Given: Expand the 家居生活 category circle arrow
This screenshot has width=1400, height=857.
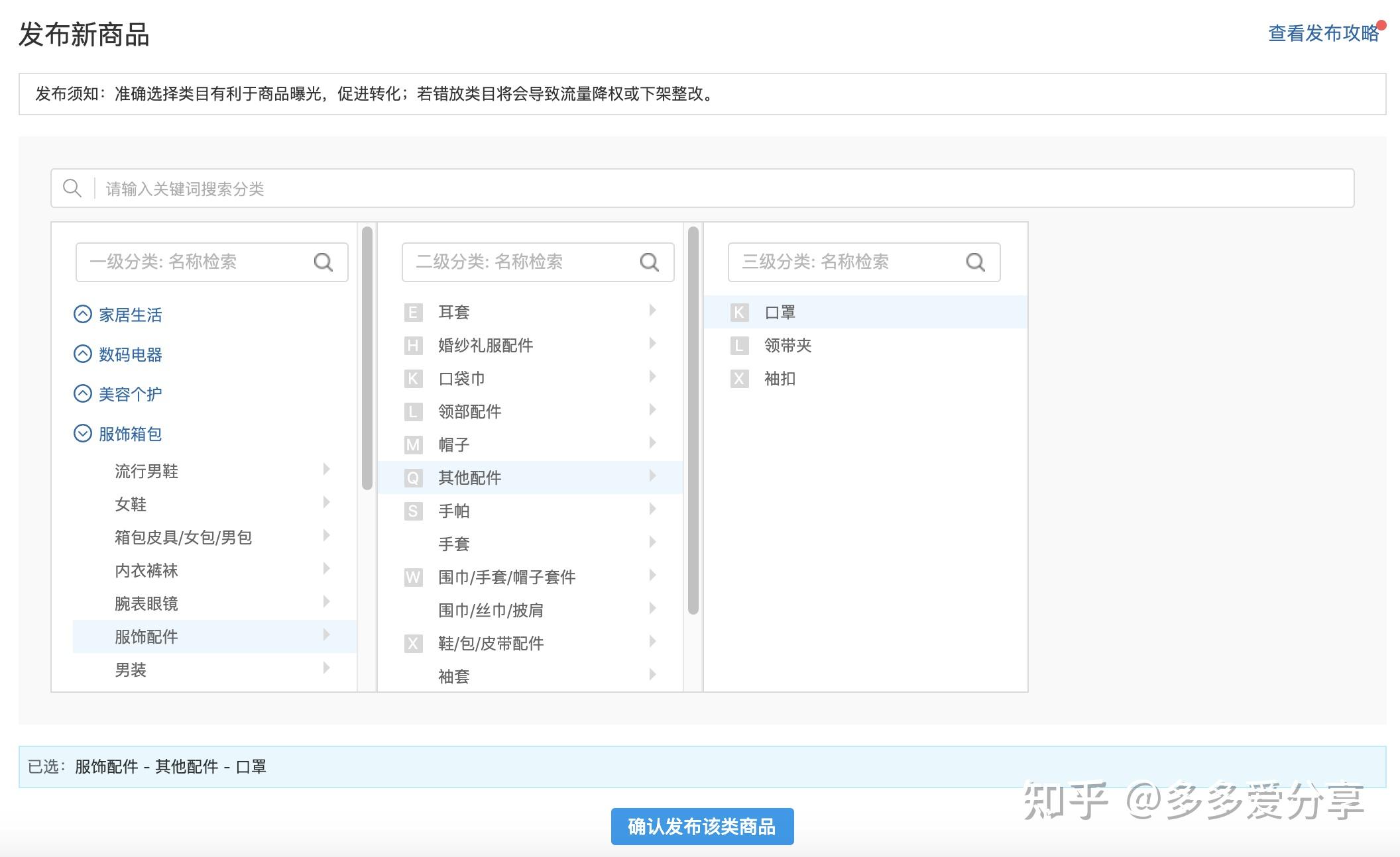Looking at the screenshot, I should [82, 314].
